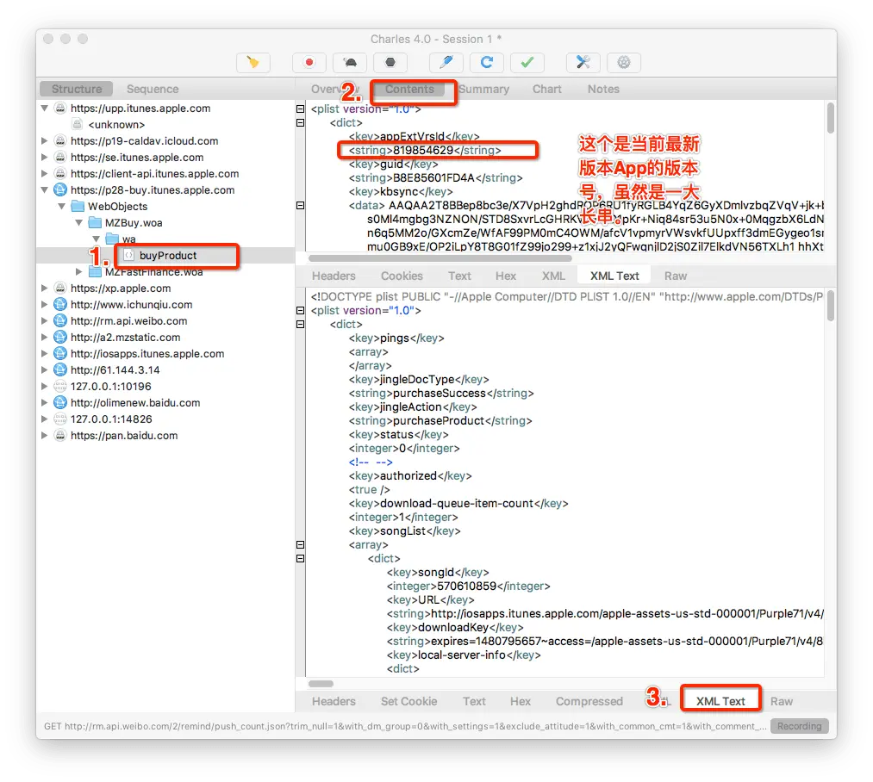Switch to Structure view tab
Screen dimensions: 873x782
click(x=77, y=89)
